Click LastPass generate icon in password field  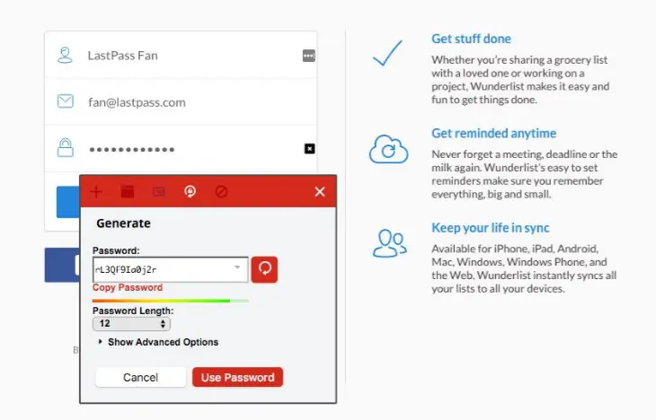coord(310,149)
